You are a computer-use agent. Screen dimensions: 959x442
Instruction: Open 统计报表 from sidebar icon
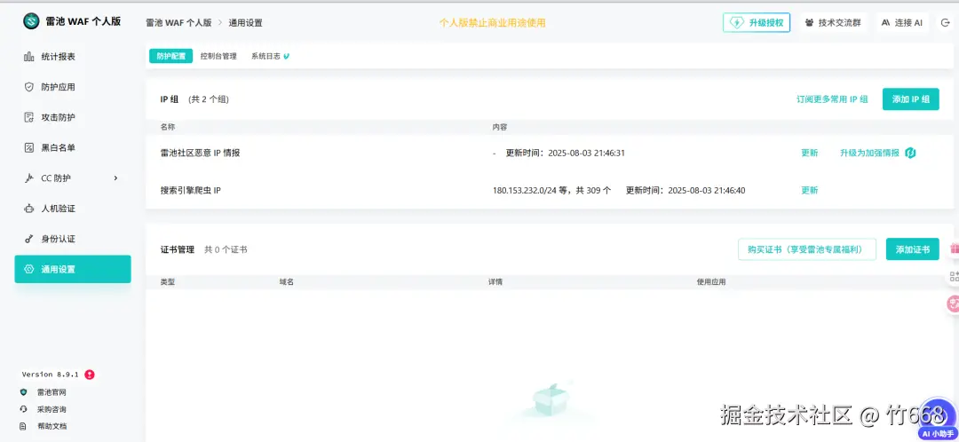tap(28, 56)
